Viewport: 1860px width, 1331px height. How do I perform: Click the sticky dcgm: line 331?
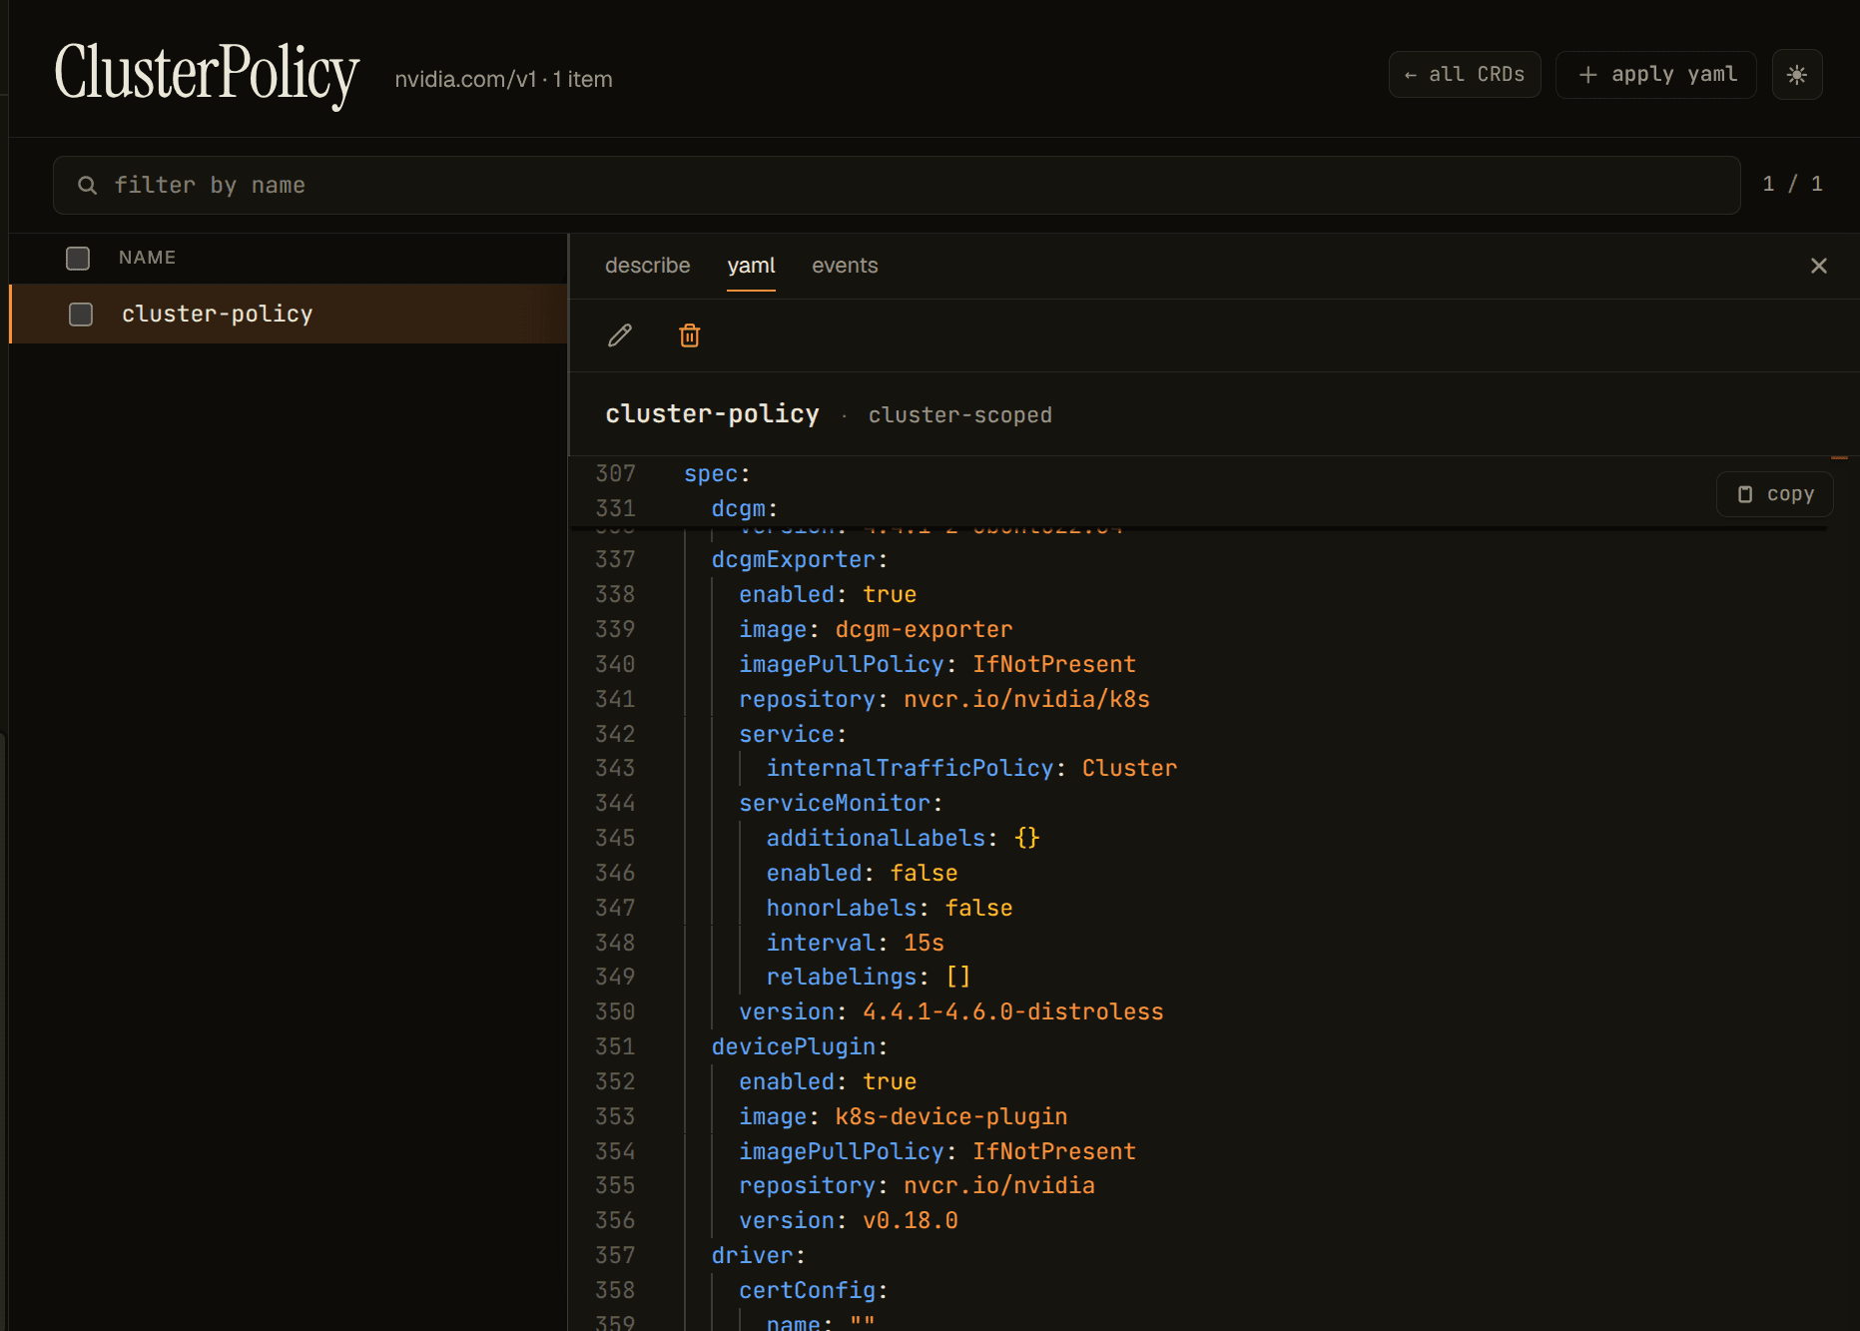[745, 509]
